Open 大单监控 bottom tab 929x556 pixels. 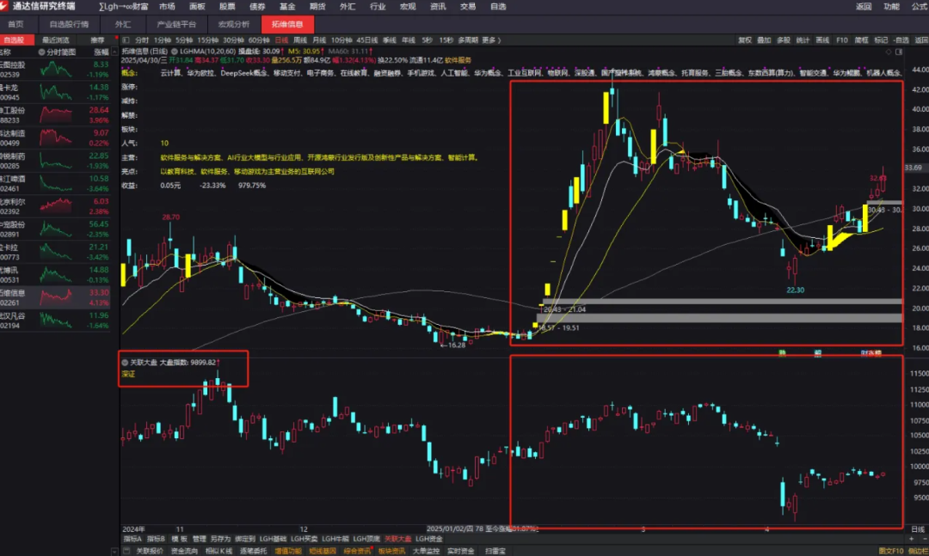pyautogui.click(x=426, y=551)
